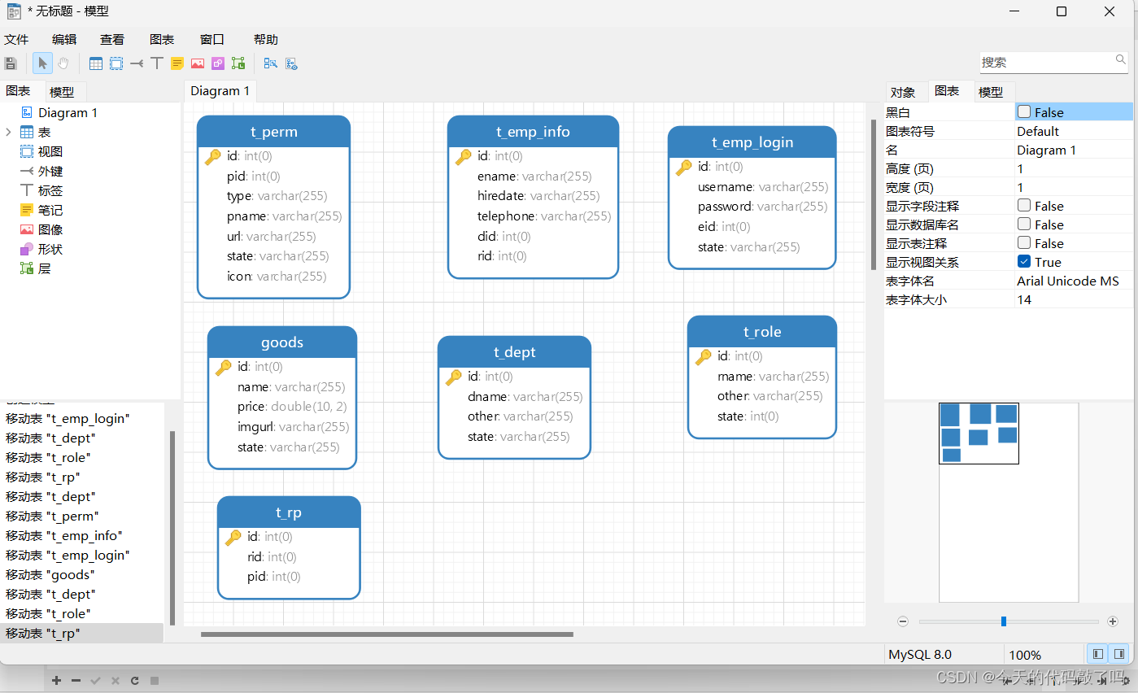
Task: Click the 形状 shape icon in tree
Action: point(27,250)
